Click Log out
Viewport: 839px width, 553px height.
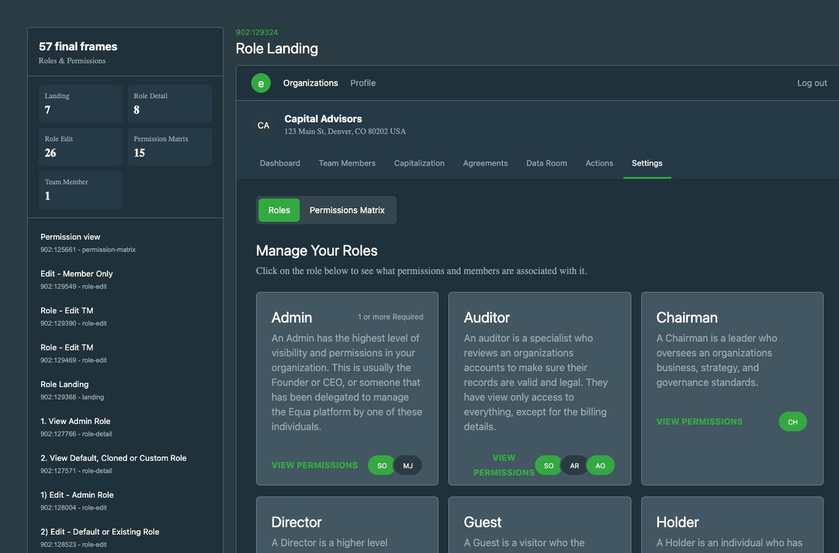tap(812, 83)
